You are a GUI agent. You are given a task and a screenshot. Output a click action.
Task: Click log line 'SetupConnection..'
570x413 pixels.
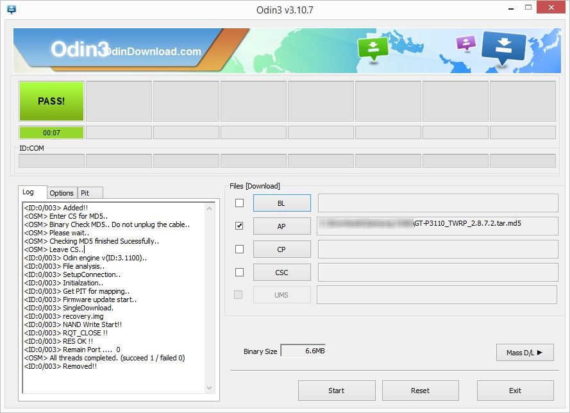coord(72,274)
